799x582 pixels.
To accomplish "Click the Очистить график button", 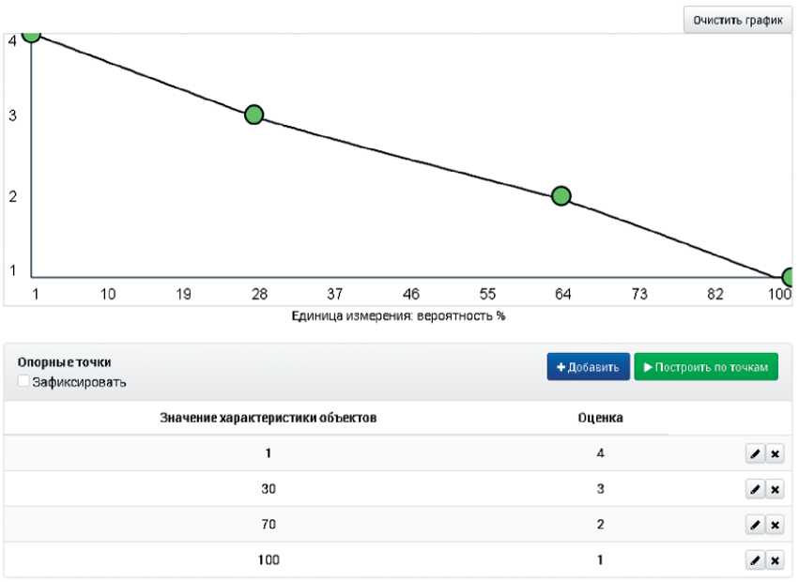I will click(737, 20).
